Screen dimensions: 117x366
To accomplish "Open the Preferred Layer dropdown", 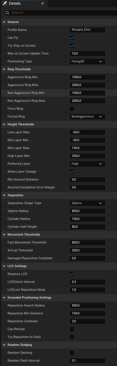I will 87,164.
